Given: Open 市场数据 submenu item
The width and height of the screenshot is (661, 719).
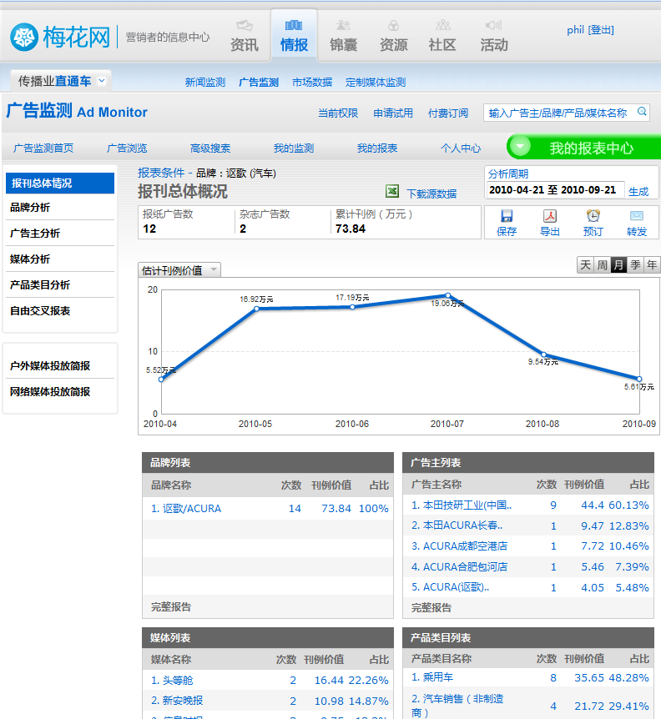Looking at the screenshot, I should pyautogui.click(x=312, y=82).
